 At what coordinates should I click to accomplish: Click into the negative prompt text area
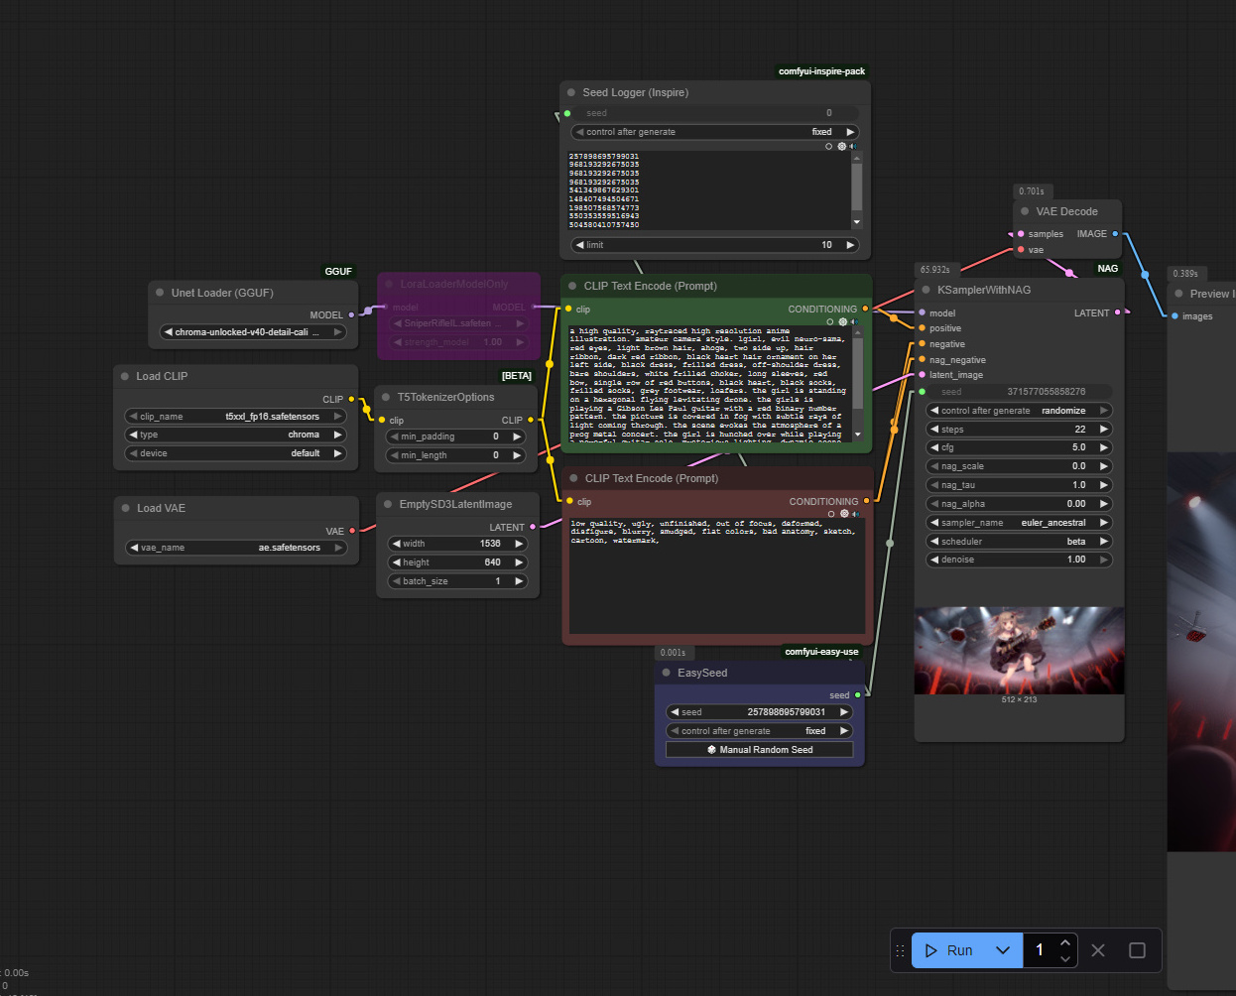(x=716, y=575)
